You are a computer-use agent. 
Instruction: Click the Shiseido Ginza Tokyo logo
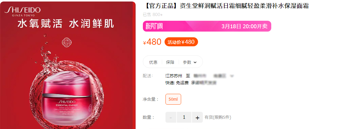(23, 11)
